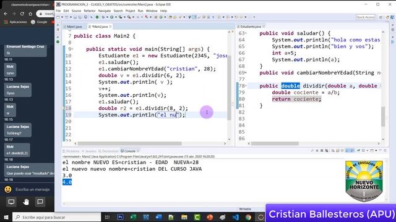396x222 pixels.
Task: Activate the Estudiante.java editor tab
Action: (x=250, y=27)
